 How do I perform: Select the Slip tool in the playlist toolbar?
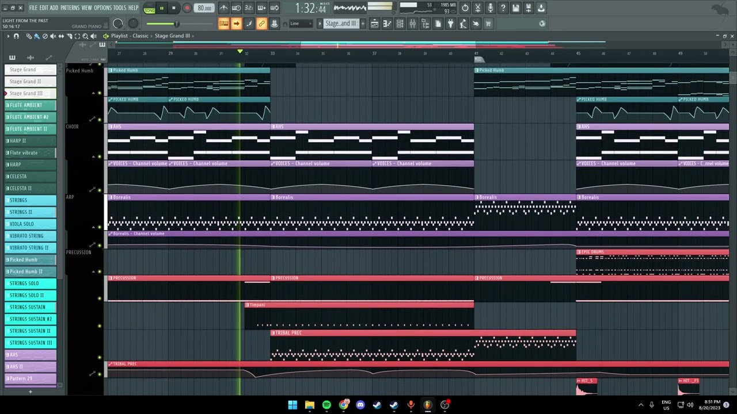click(x=61, y=36)
